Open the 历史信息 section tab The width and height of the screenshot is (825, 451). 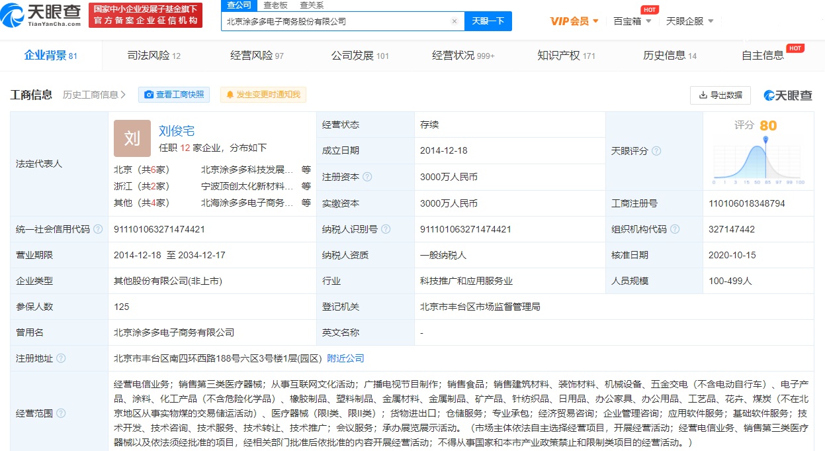point(670,56)
